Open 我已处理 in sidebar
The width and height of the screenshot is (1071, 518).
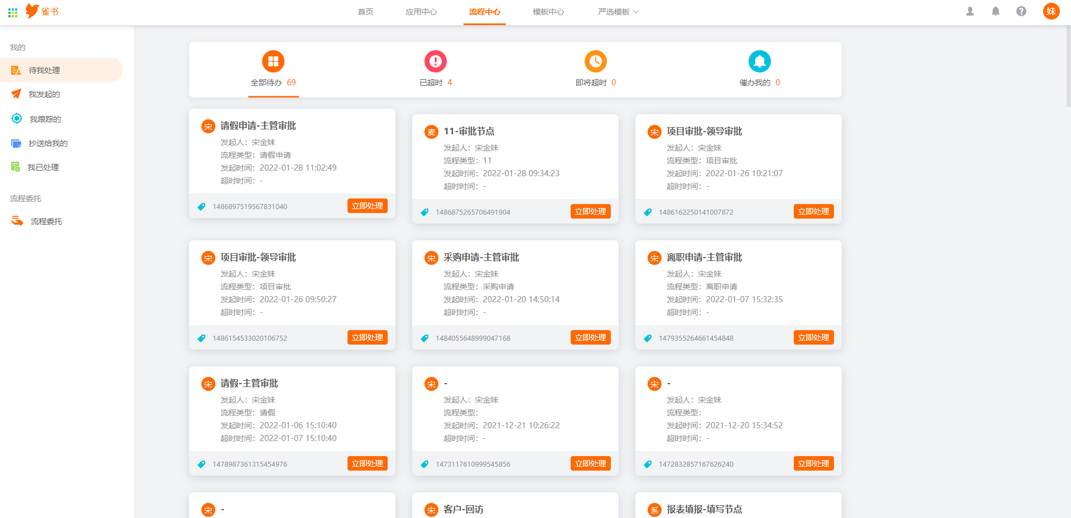pyautogui.click(x=61, y=167)
